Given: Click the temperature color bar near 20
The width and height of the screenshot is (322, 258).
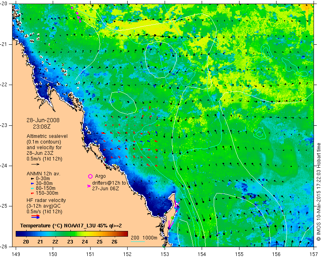Looking at the screenshot, I should pyautogui.click(x=26, y=234).
